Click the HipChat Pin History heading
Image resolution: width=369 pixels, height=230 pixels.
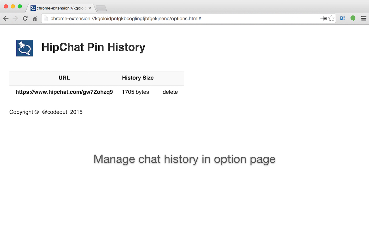pyautogui.click(x=93, y=47)
